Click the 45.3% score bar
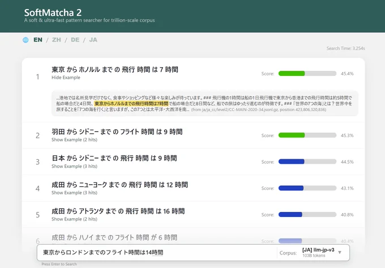 307,135
